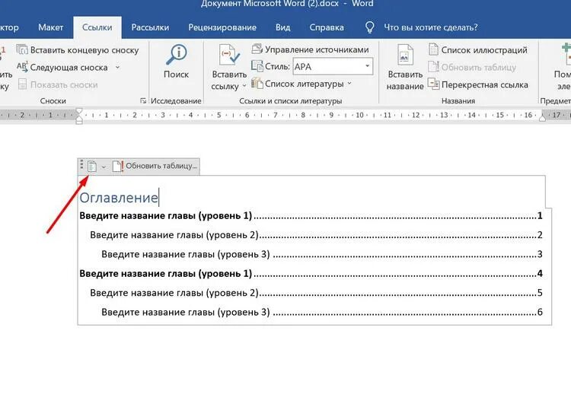Click greyed Показать сноски label
Screen dimensions: 571x410
(x=64, y=84)
